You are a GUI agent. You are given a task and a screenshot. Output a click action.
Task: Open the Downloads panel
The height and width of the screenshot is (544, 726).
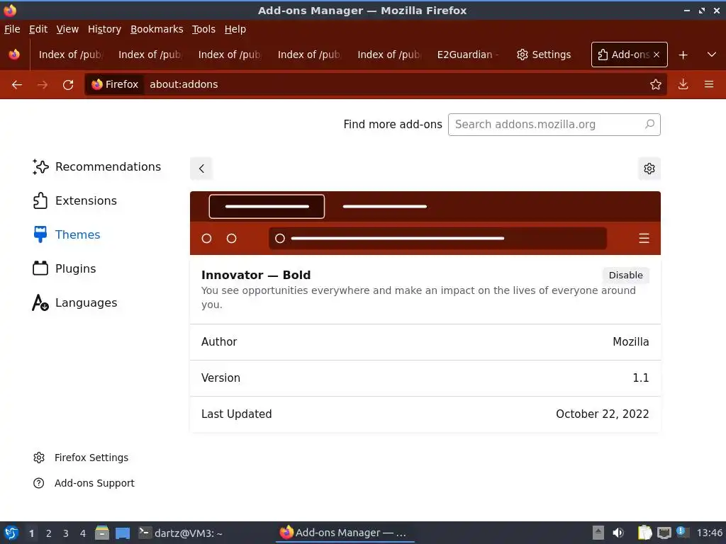pos(683,84)
